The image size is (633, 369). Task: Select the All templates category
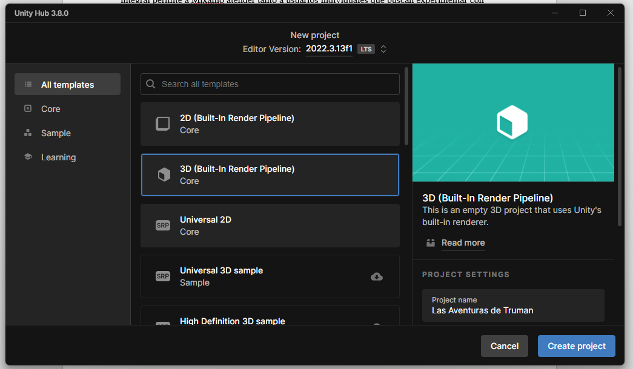[67, 84]
